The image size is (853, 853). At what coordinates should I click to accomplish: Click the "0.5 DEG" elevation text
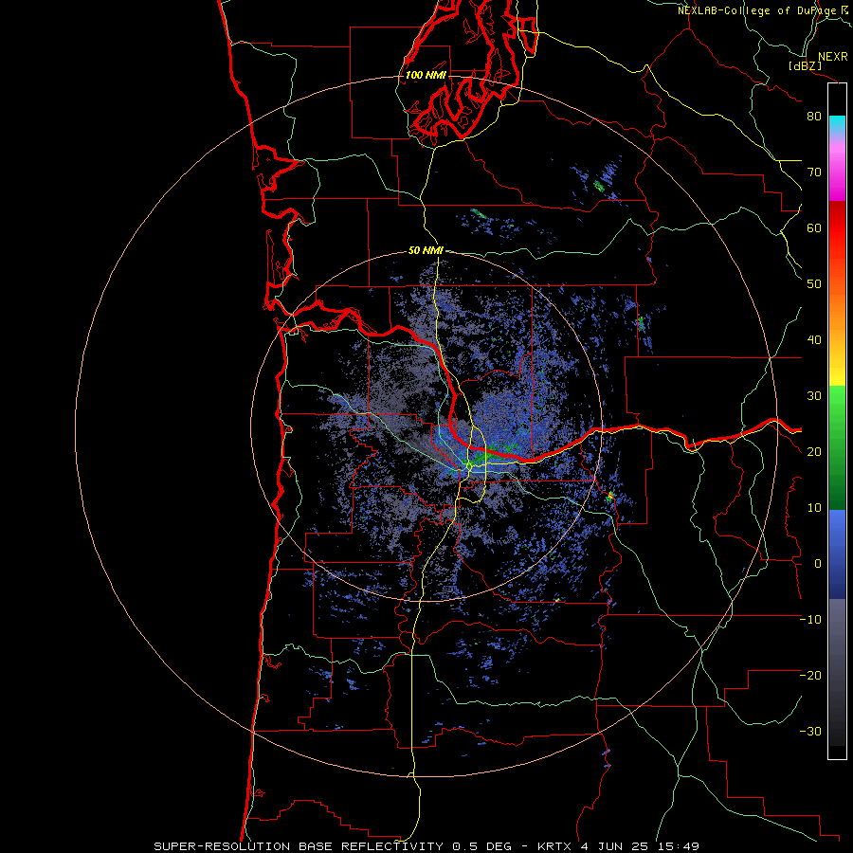(481, 846)
